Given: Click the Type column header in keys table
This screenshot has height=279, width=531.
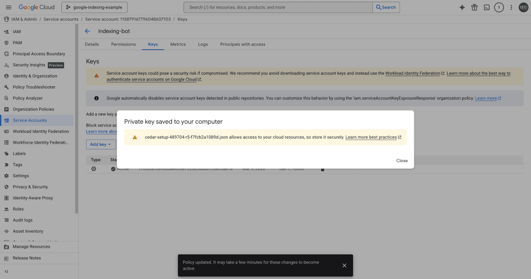Looking at the screenshot, I should 96,160.
